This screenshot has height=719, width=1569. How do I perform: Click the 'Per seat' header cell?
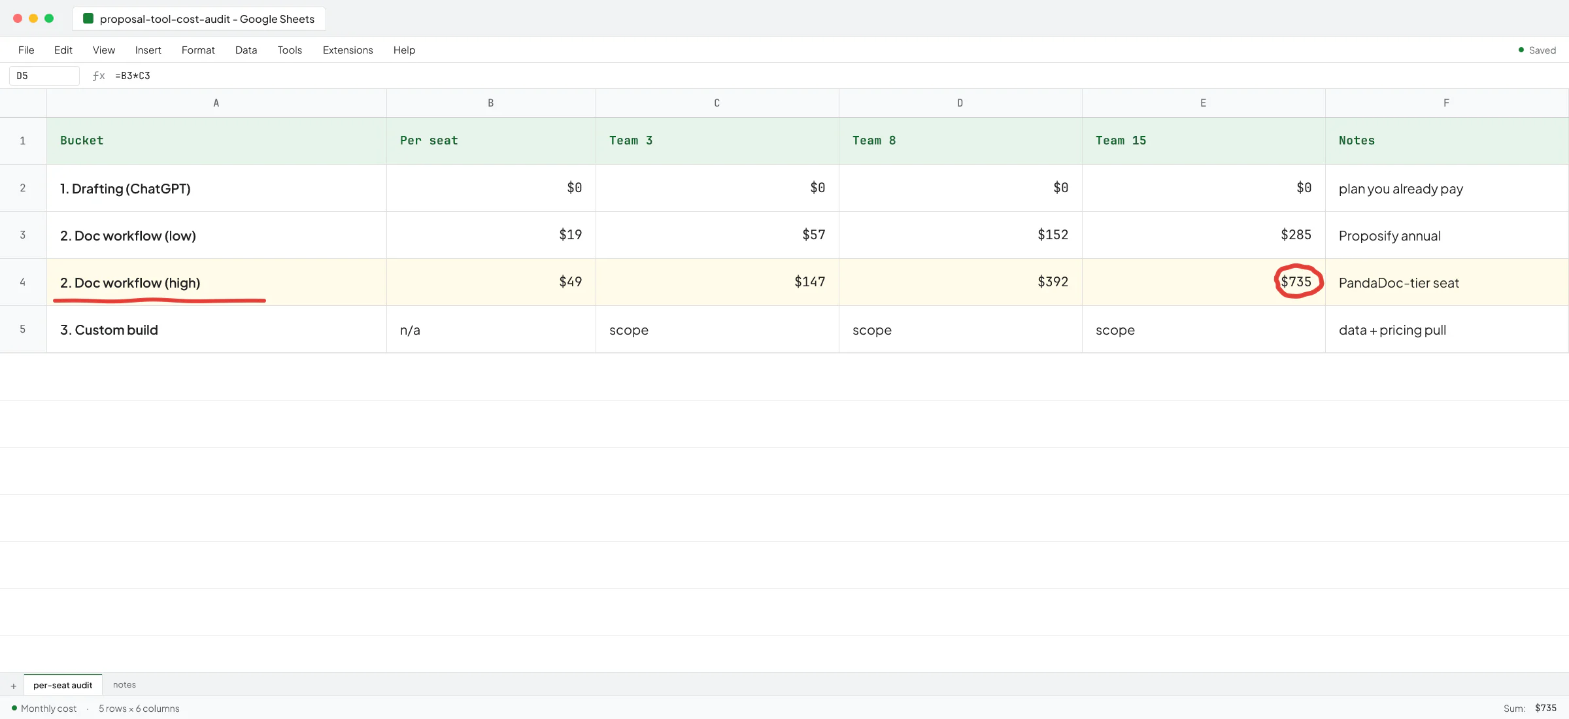[491, 141]
